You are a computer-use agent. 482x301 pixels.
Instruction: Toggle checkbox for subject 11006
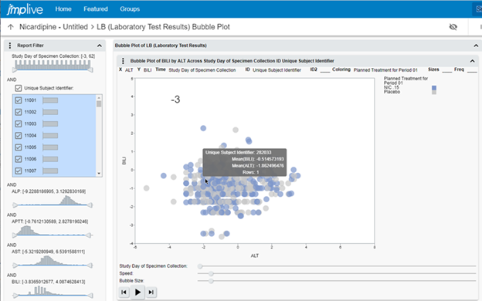coord(19,159)
